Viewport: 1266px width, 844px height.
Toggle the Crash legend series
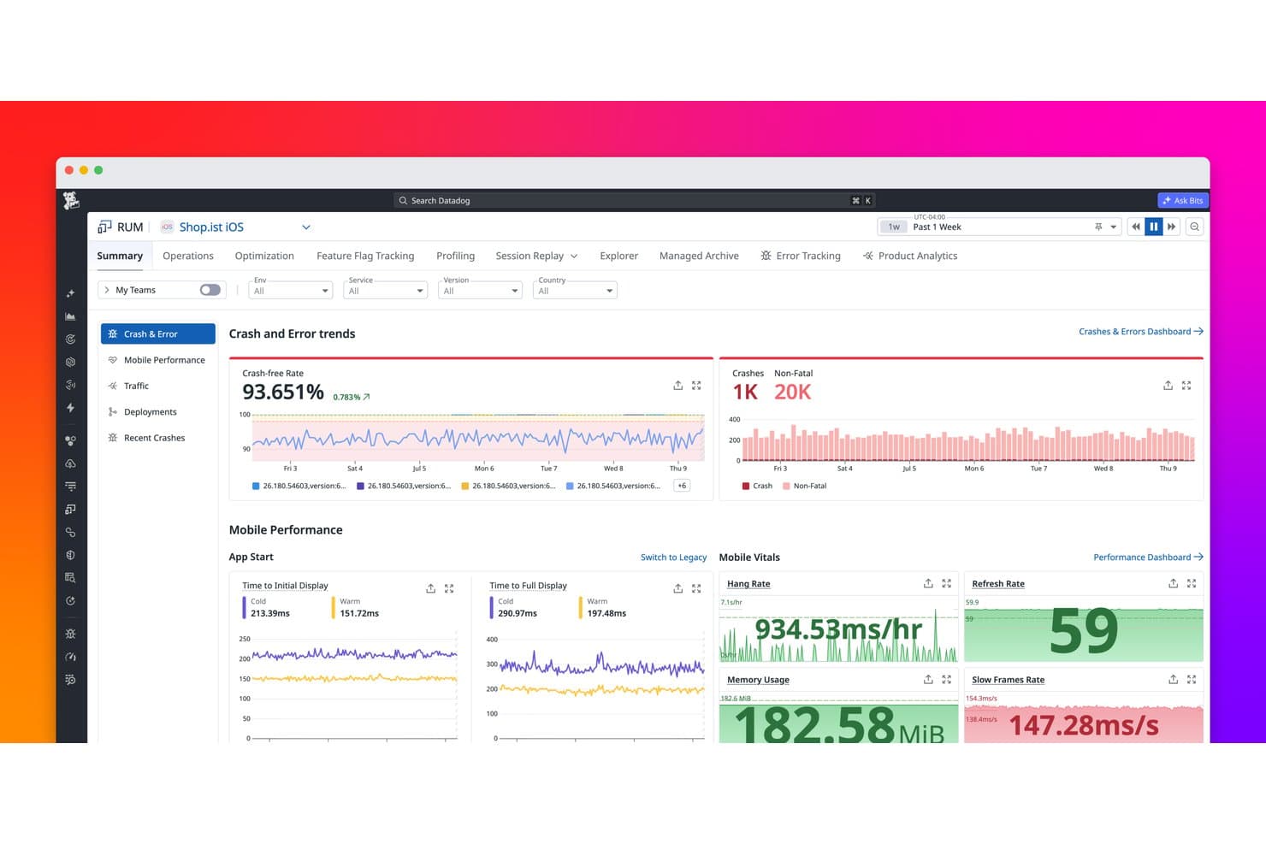(x=757, y=486)
